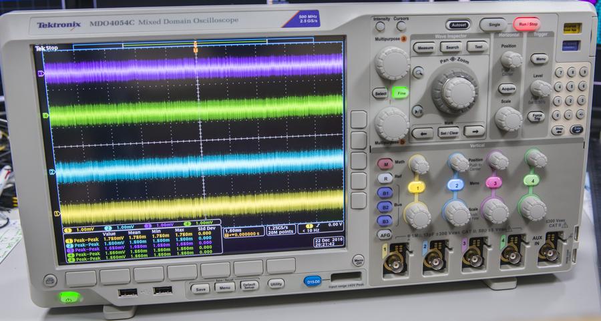Tap keypad digit 5

[571, 87]
